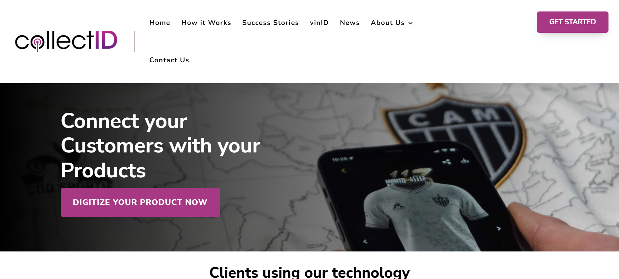619x279 pixels.
Task: Open the How it Works page
Action: point(206,23)
